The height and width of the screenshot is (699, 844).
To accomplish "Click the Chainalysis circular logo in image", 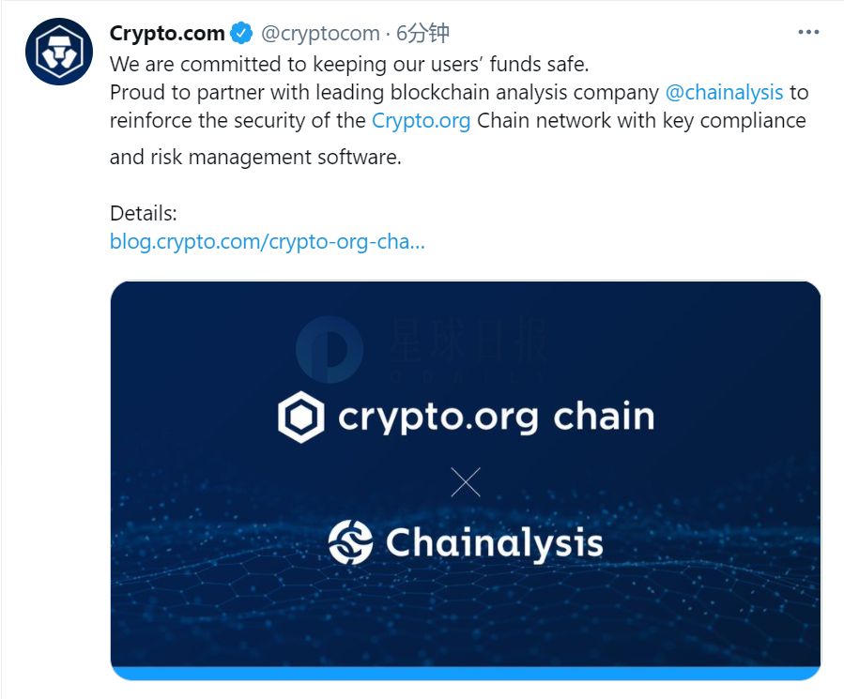I will click(350, 542).
